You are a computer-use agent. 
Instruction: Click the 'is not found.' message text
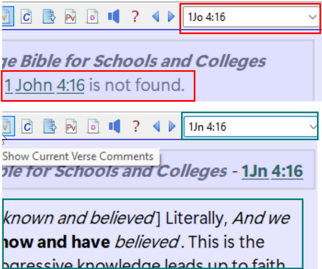tap(136, 85)
